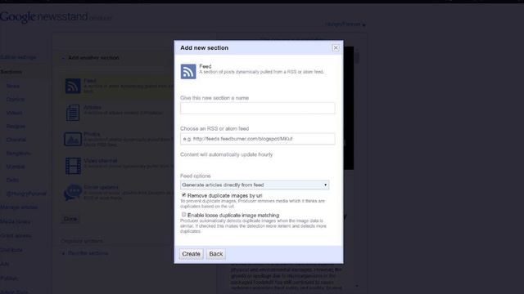This screenshot has height=294, width=524.
Task: Open the Videos section in sidebar
Action: pos(15,113)
